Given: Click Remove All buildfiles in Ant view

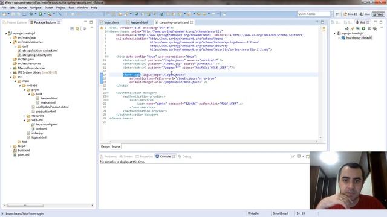Looking at the screenshot, I should [x=375, y=28].
